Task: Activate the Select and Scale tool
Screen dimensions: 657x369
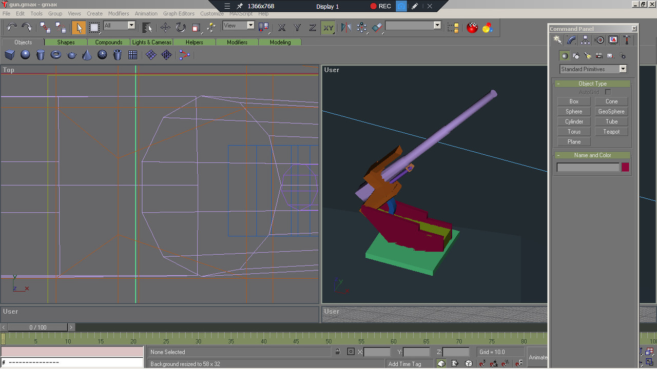Action: pyautogui.click(x=196, y=27)
